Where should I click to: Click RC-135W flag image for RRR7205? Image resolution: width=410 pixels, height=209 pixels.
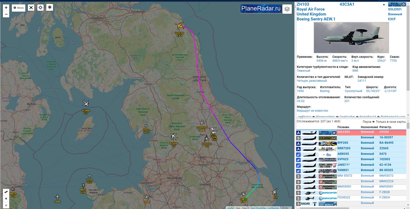(x=328, y=149)
